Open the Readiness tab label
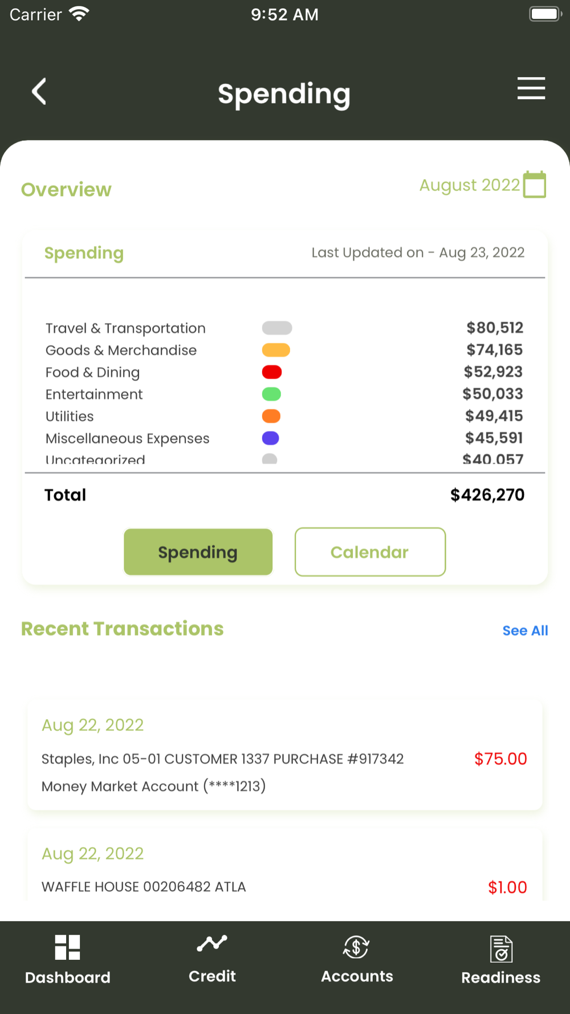 [501, 978]
